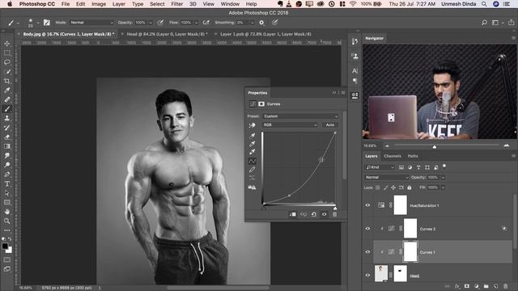Screen dimensions: 518x291
Task: Click the Smoothing input field
Action: tap(242, 23)
